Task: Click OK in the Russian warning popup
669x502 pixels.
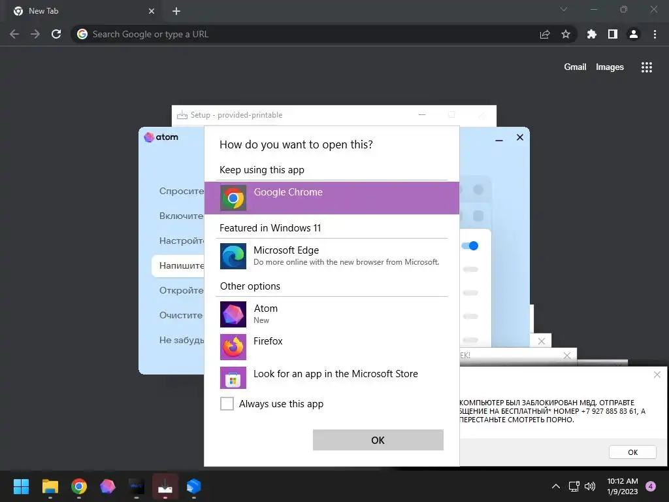Action: pos(632,452)
